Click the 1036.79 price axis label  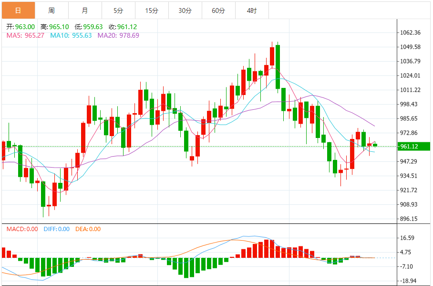click(411, 61)
